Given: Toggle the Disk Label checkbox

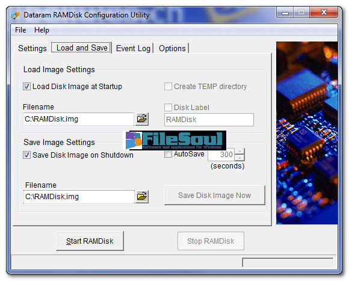Looking at the screenshot, I should (x=168, y=108).
